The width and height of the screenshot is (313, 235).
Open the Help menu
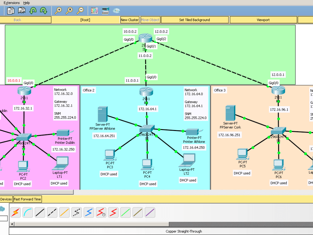tap(26, 3)
